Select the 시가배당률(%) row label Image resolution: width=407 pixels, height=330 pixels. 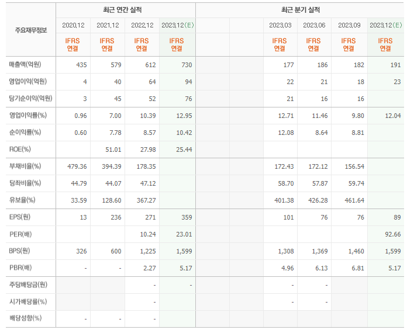[x=28, y=301]
